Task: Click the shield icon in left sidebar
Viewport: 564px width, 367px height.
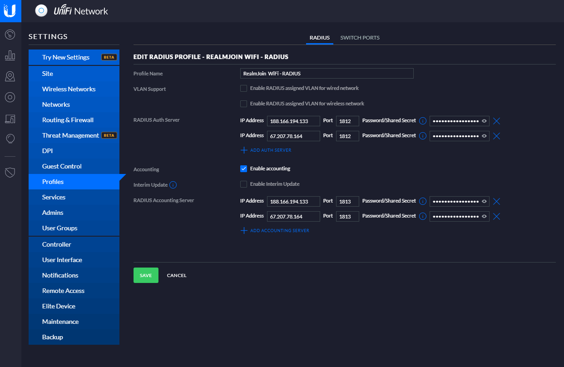Action: 10,172
